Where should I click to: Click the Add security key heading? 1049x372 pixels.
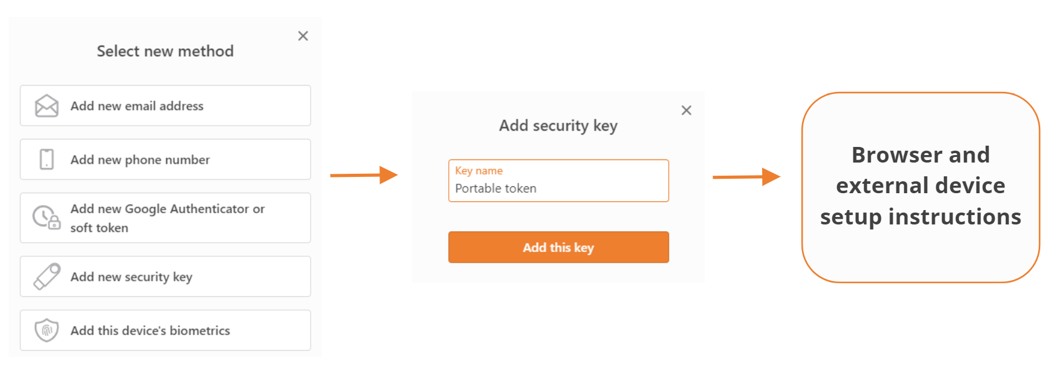click(558, 126)
